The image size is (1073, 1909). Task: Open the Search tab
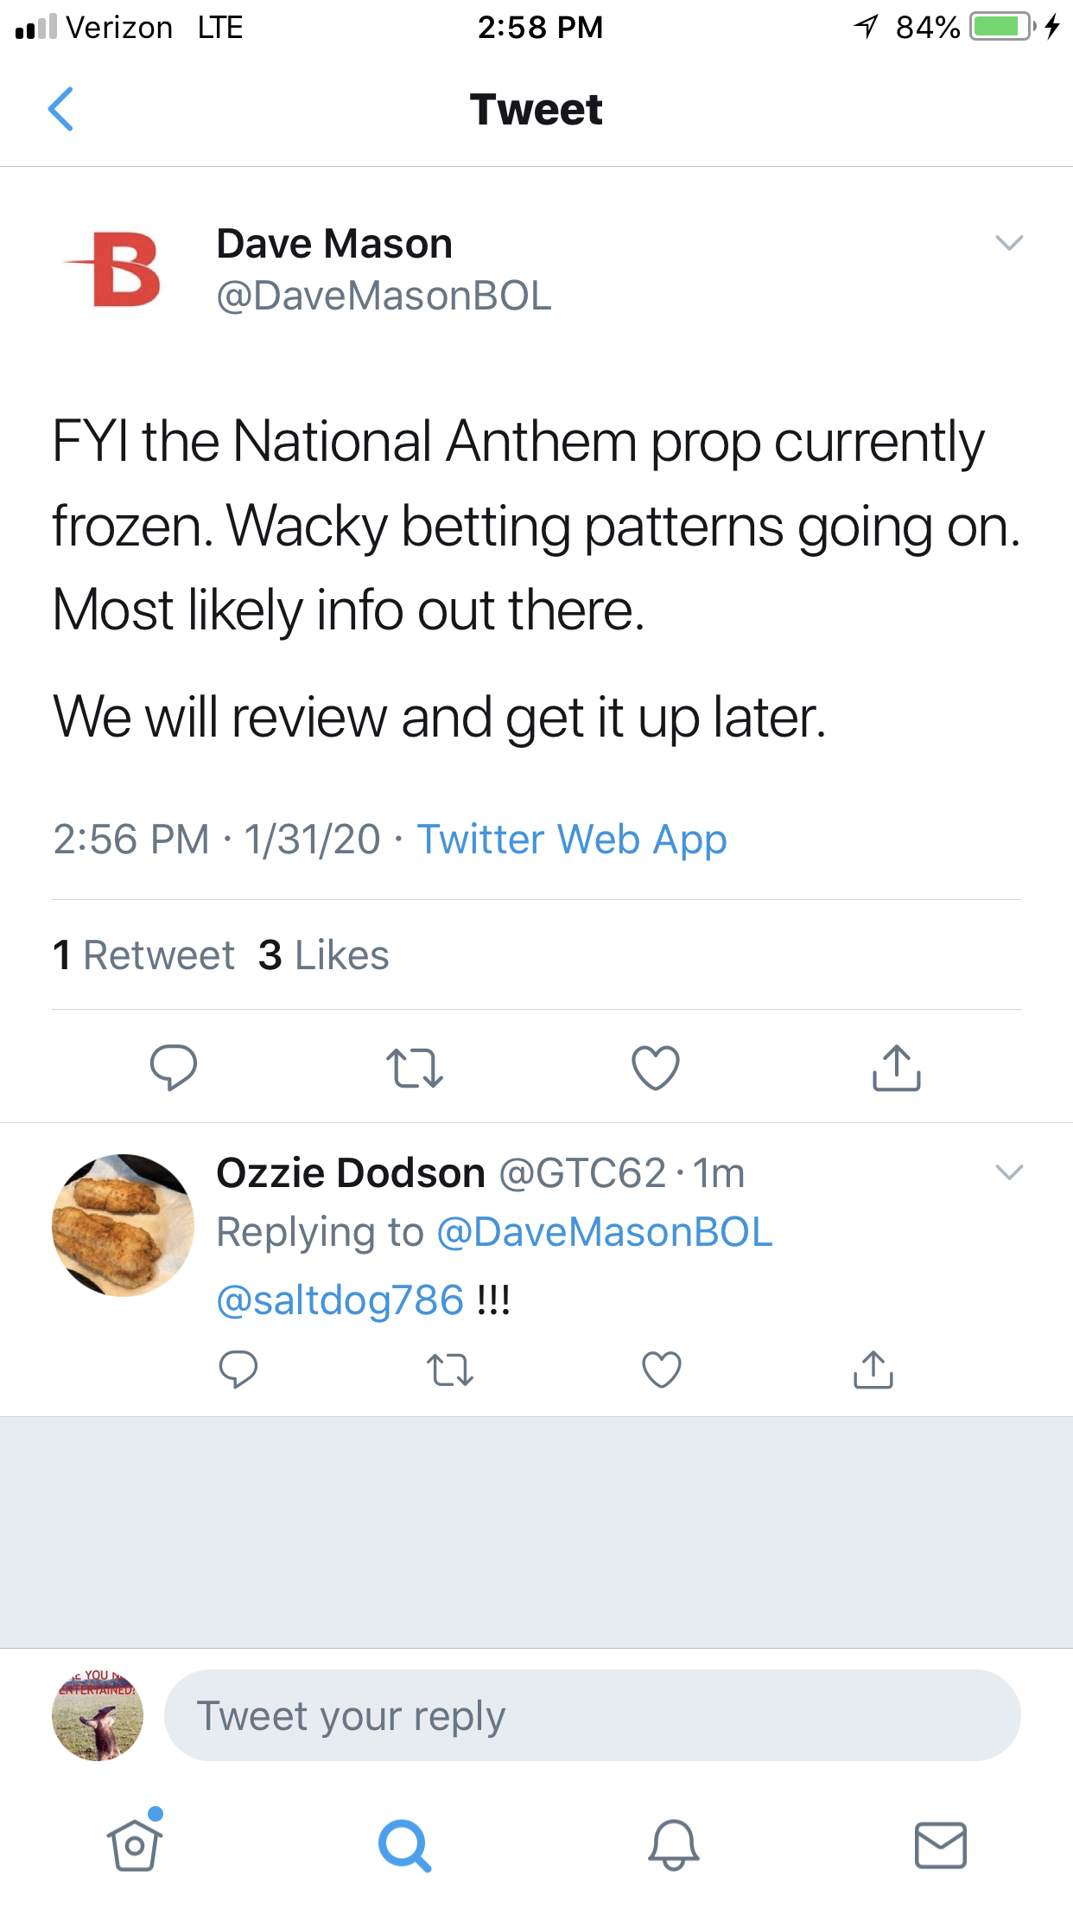point(403,1845)
